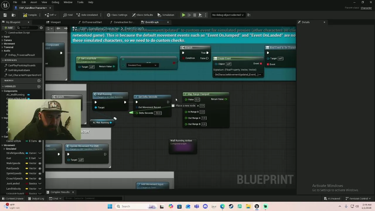Toggle visibility eye for LandVelocity variable
The height and width of the screenshot is (211, 375).
[x=40, y=189]
